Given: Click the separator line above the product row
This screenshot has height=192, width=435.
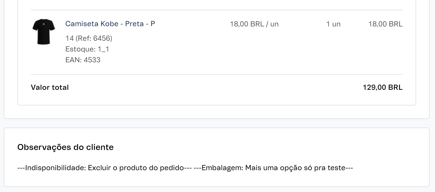Looking at the screenshot, I should (x=216, y=8).
